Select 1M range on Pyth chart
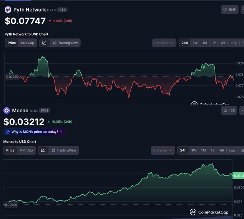Screen dimensions: 244x219 click(205, 43)
